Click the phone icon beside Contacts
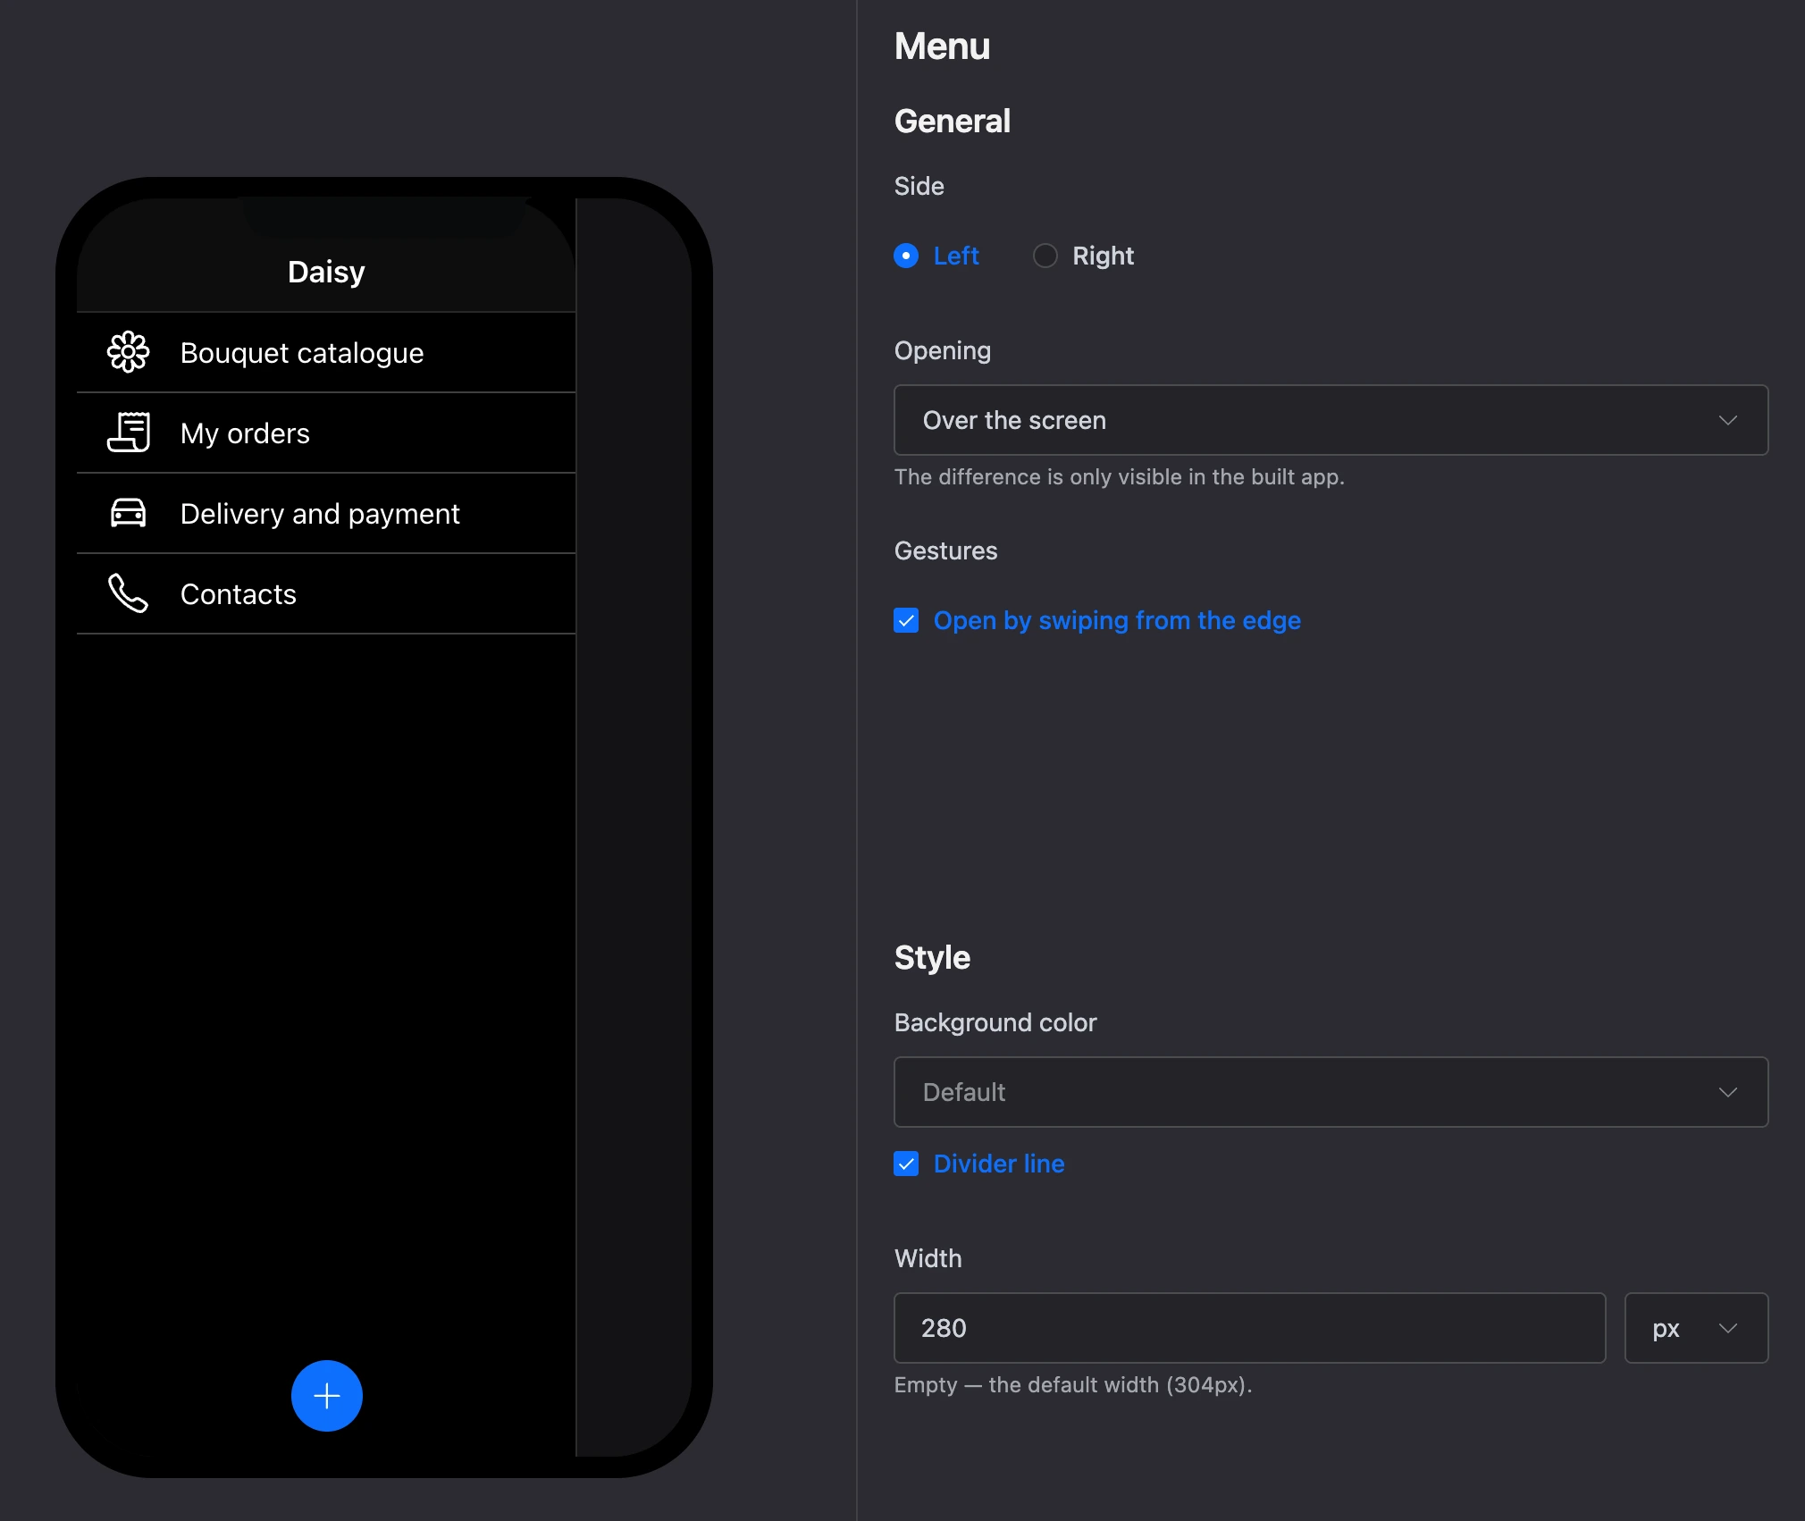 point(129,593)
